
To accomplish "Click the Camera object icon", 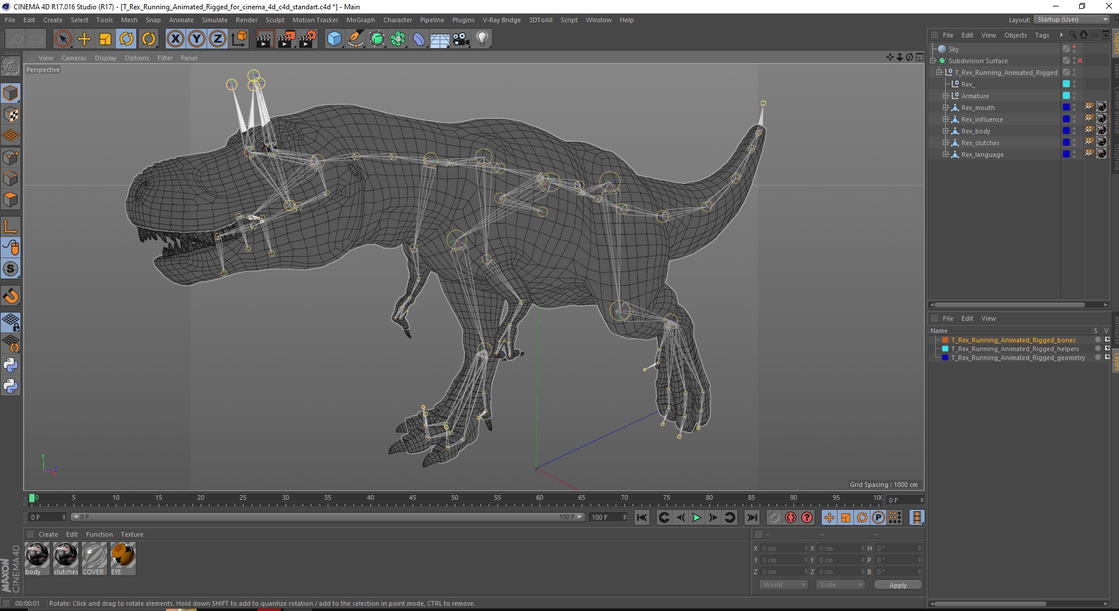I will pos(461,39).
